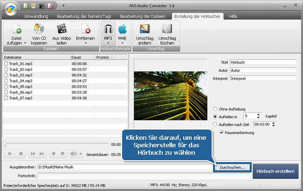The width and height of the screenshot is (303, 191).
Task: Select the Aufteilen nach Zeit radio option
Action: (x=215, y=124)
